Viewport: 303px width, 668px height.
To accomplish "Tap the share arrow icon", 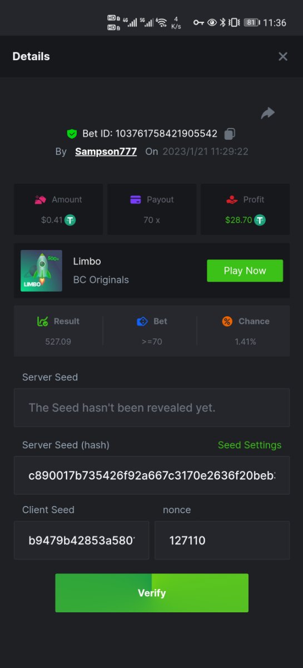I will point(268,114).
